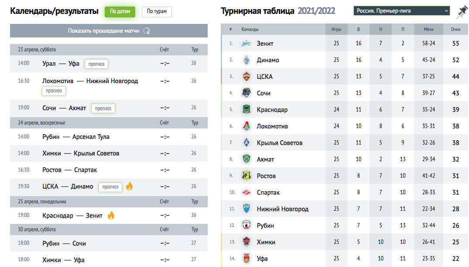The image size is (469, 267).
Task: Click the pin icon beside league dropdown
Action: (462, 12)
